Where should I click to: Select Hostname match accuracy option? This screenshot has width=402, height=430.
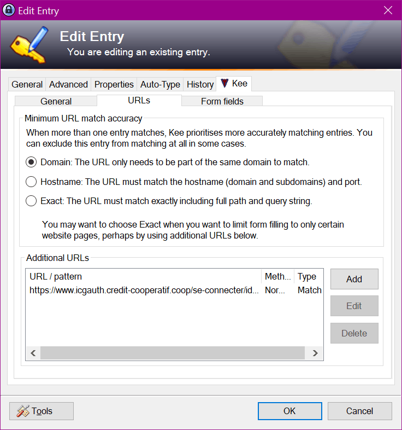32,182
